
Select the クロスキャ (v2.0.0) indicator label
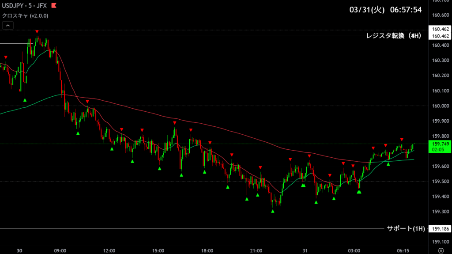click(25, 16)
